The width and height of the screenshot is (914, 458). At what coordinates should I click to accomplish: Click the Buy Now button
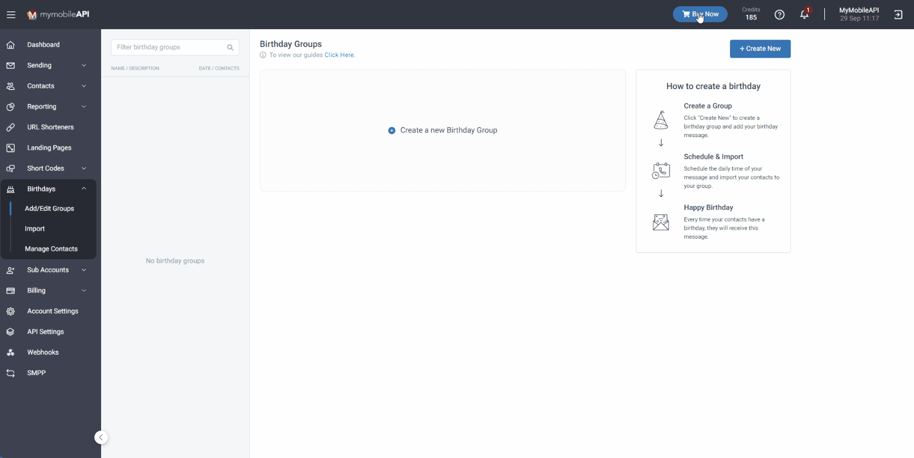pyautogui.click(x=700, y=14)
